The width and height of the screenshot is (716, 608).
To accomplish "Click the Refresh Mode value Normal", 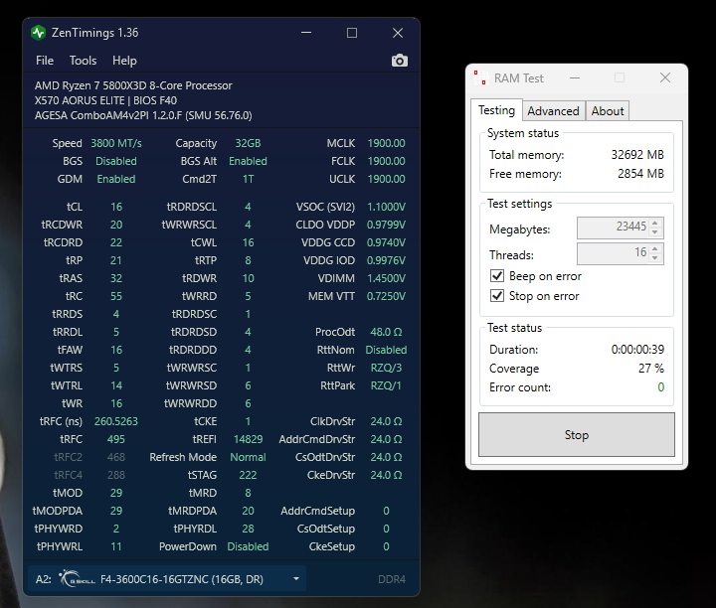I will point(248,457).
